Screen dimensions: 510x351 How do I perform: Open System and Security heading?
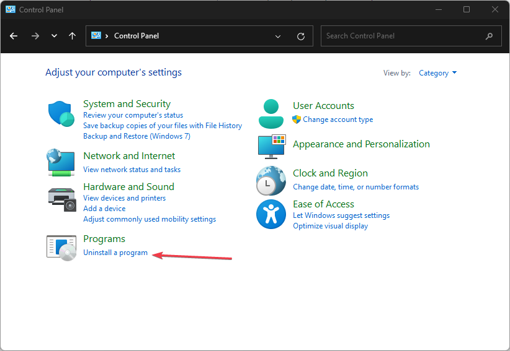point(127,104)
